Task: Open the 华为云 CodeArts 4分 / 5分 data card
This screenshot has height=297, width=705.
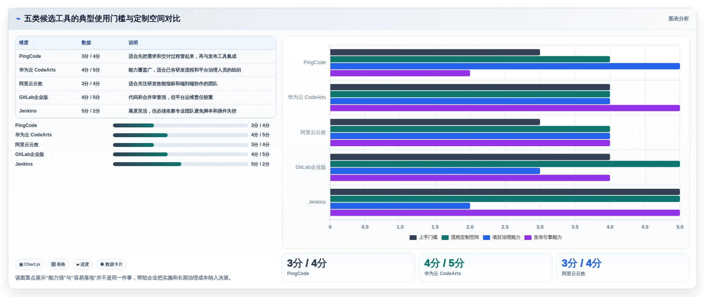Action: click(x=486, y=267)
